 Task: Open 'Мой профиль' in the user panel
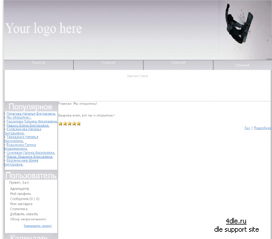pyautogui.click(x=21, y=194)
